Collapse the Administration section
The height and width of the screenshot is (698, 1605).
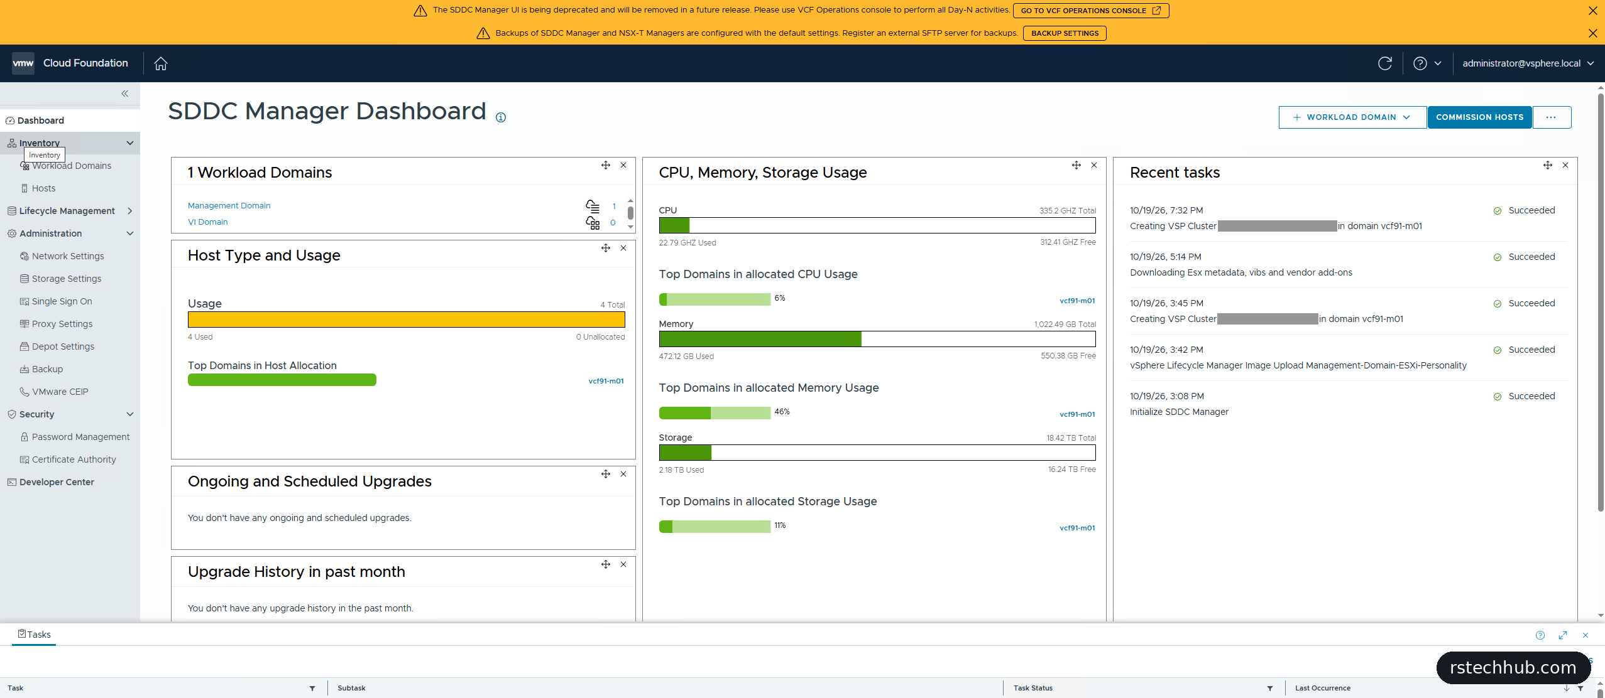tap(130, 234)
